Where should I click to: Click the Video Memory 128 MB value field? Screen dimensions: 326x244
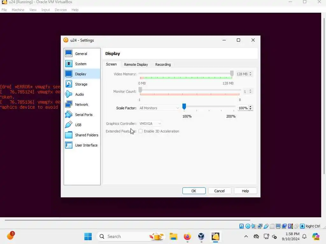242,74
